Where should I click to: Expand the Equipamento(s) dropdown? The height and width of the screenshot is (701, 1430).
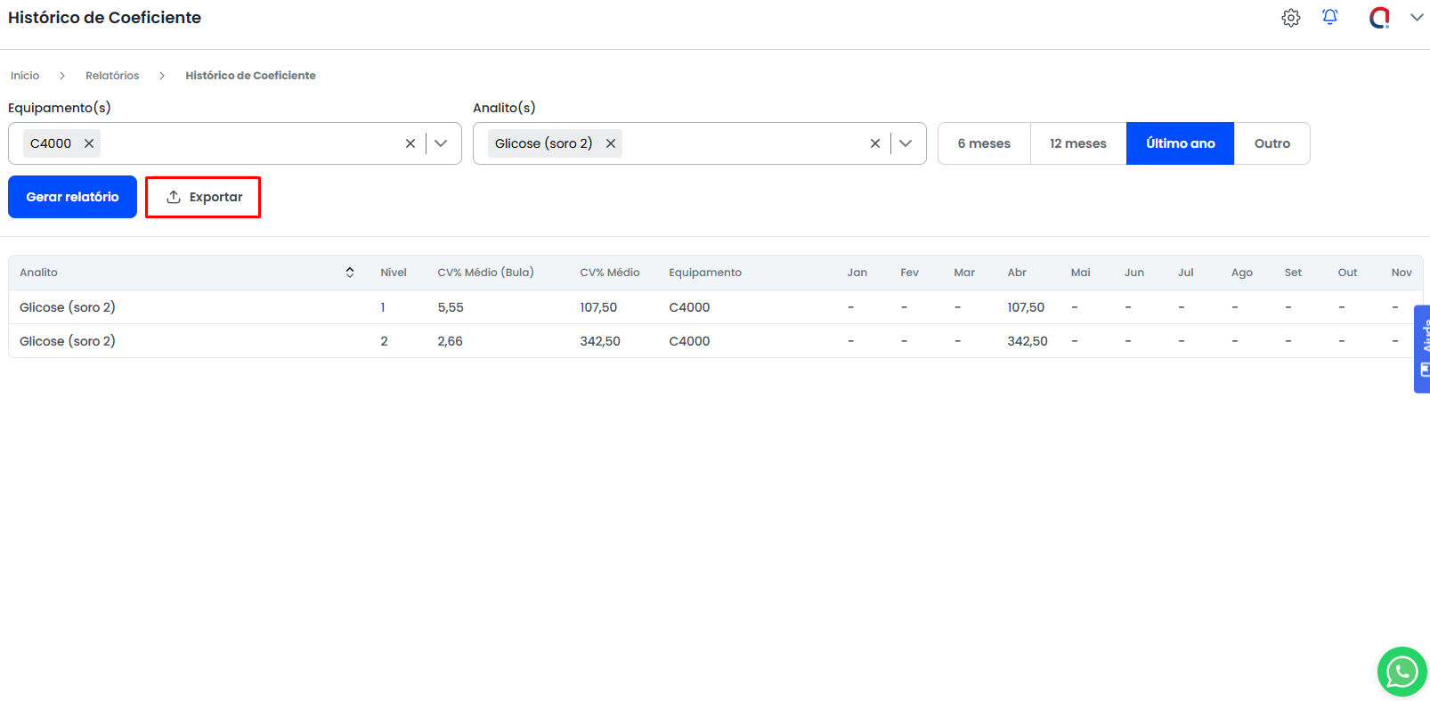441,143
